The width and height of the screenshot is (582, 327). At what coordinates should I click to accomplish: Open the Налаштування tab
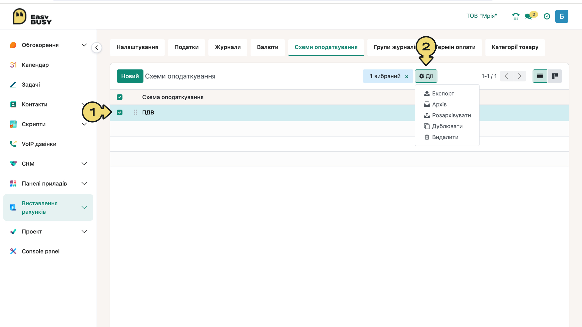pyautogui.click(x=137, y=47)
